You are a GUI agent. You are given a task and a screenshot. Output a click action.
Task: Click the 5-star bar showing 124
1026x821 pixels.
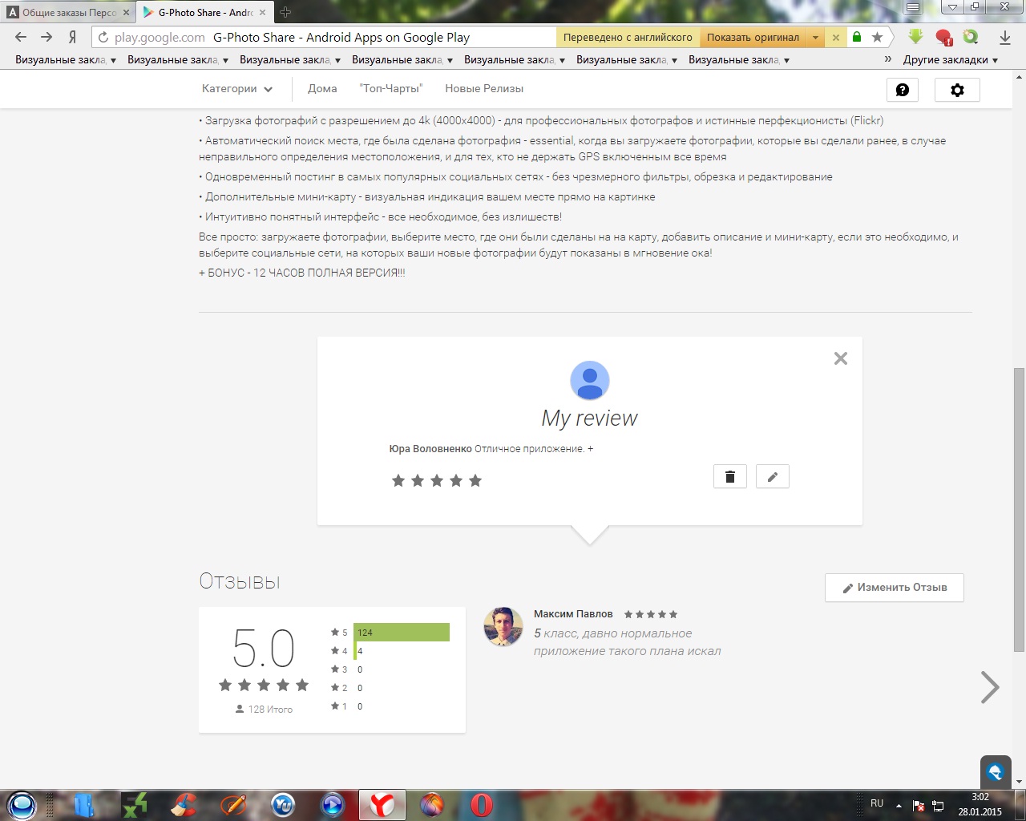pyautogui.click(x=402, y=633)
